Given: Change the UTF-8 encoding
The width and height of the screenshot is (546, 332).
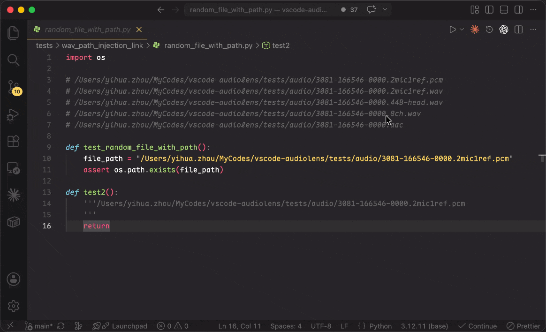Looking at the screenshot, I should pyautogui.click(x=321, y=326).
